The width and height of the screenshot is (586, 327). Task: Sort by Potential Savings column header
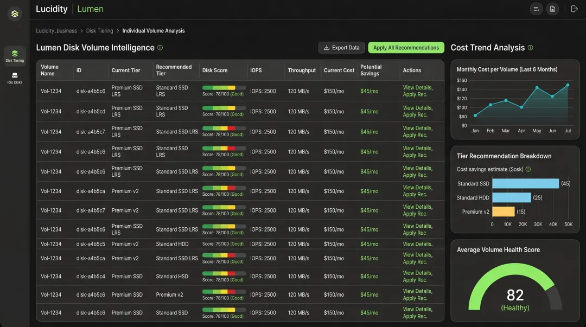pyautogui.click(x=371, y=70)
